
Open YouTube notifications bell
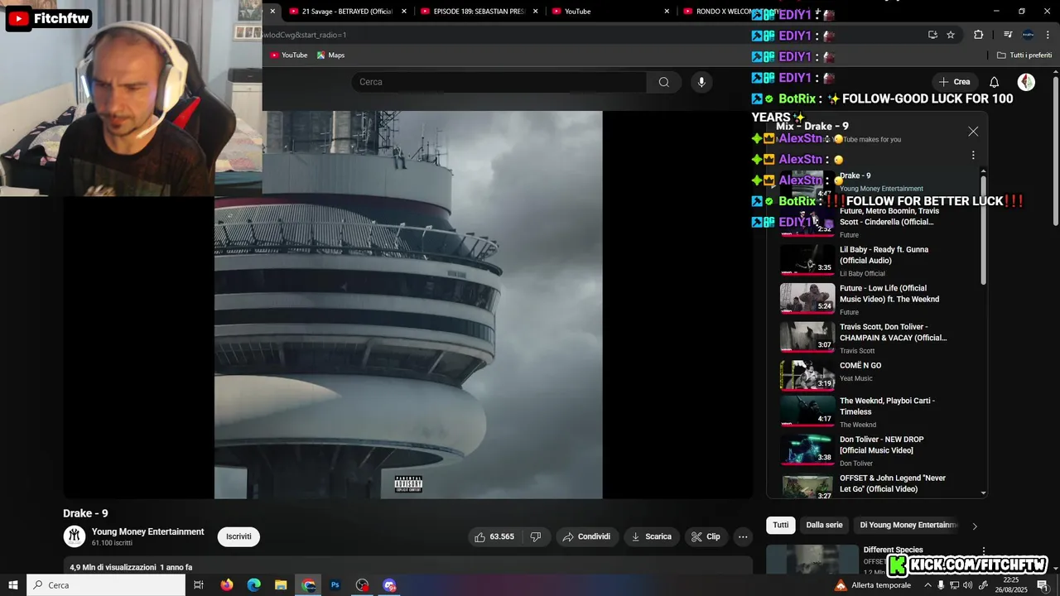click(x=995, y=82)
